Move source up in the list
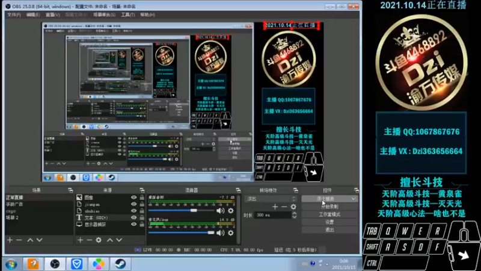The width and height of the screenshot is (481, 271). [110, 240]
